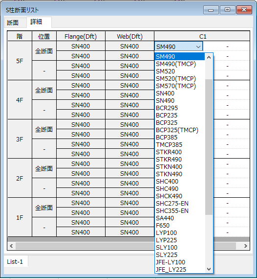Screen dimensions: 257x279
Task: Click dropdown list scroll down arrow
Action: [209, 269]
